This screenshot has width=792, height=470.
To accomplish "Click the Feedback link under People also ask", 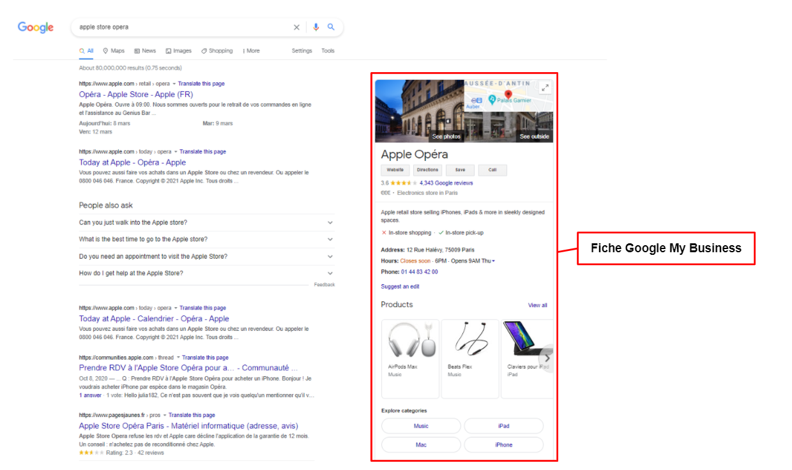I will pyautogui.click(x=324, y=285).
